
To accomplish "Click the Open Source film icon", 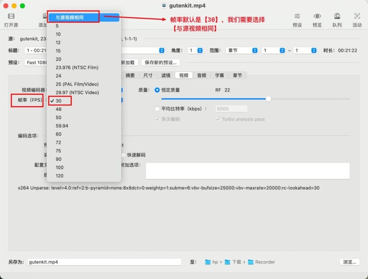I will click(11, 16).
